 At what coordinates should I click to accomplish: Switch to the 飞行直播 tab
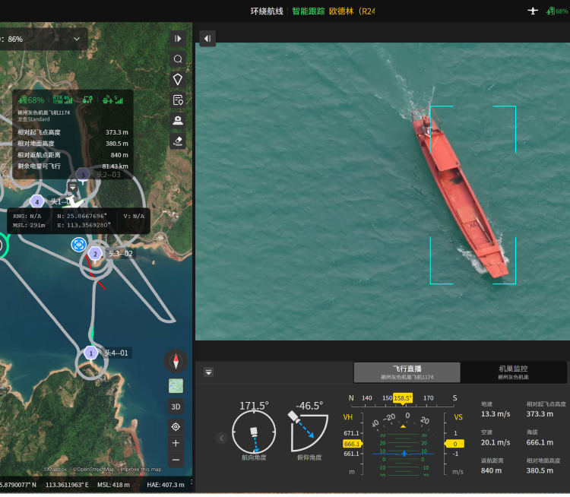(407, 372)
